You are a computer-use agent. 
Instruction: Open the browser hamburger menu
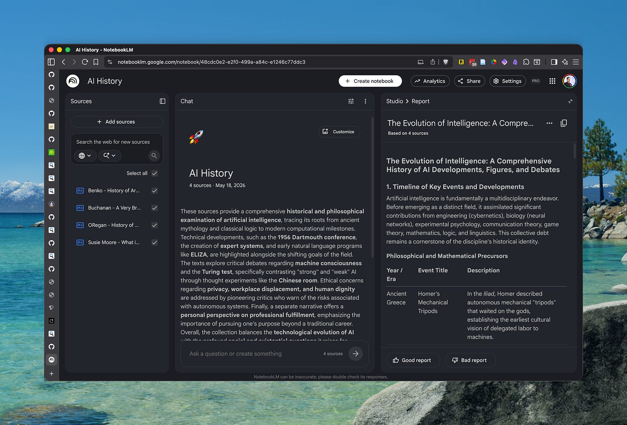(576, 62)
